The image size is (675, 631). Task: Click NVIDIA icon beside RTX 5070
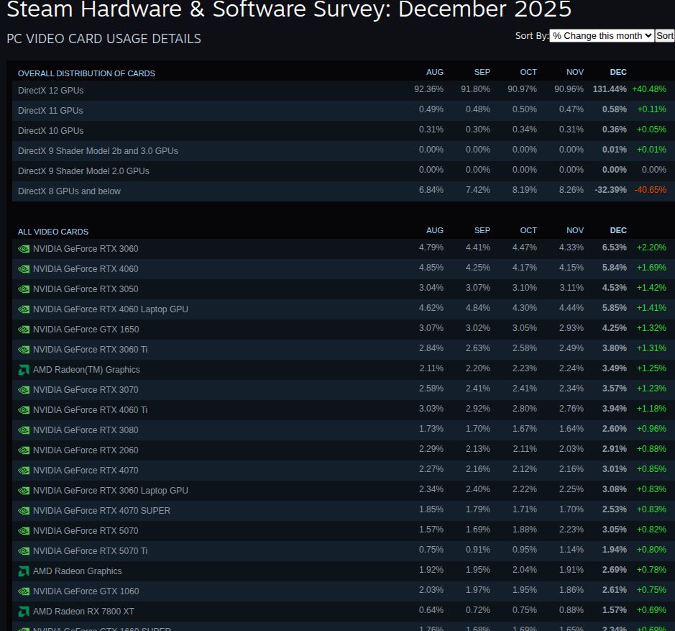pos(24,531)
